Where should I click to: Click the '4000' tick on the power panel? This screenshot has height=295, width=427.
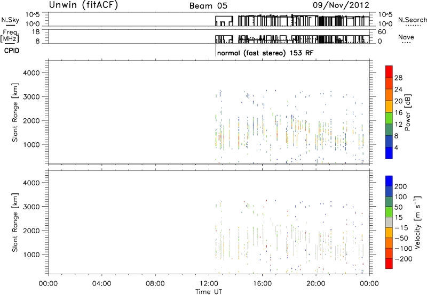point(31,73)
